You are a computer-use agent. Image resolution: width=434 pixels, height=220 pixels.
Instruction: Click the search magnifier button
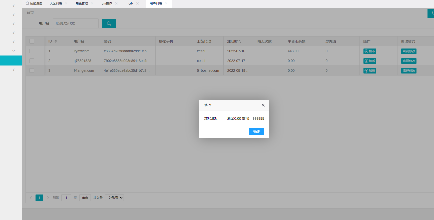tap(109, 23)
